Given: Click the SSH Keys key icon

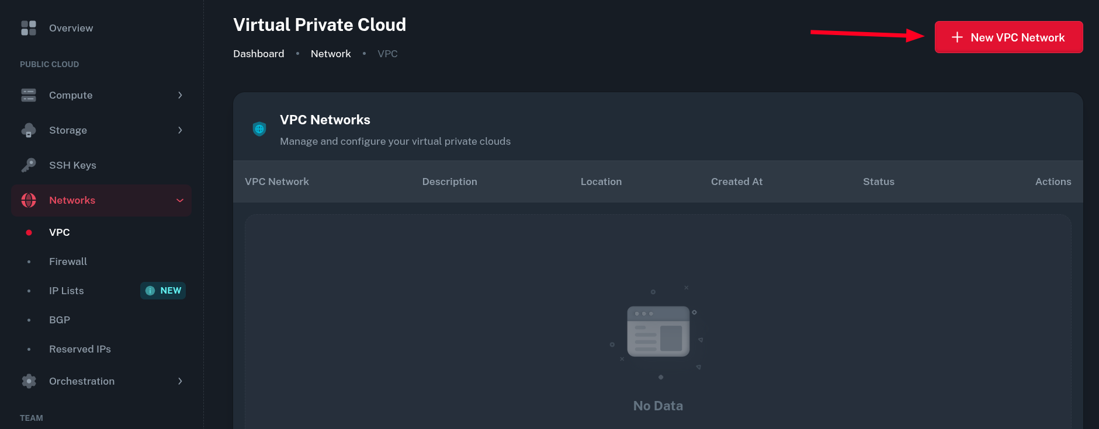Looking at the screenshot, I should tap(29, 165).
